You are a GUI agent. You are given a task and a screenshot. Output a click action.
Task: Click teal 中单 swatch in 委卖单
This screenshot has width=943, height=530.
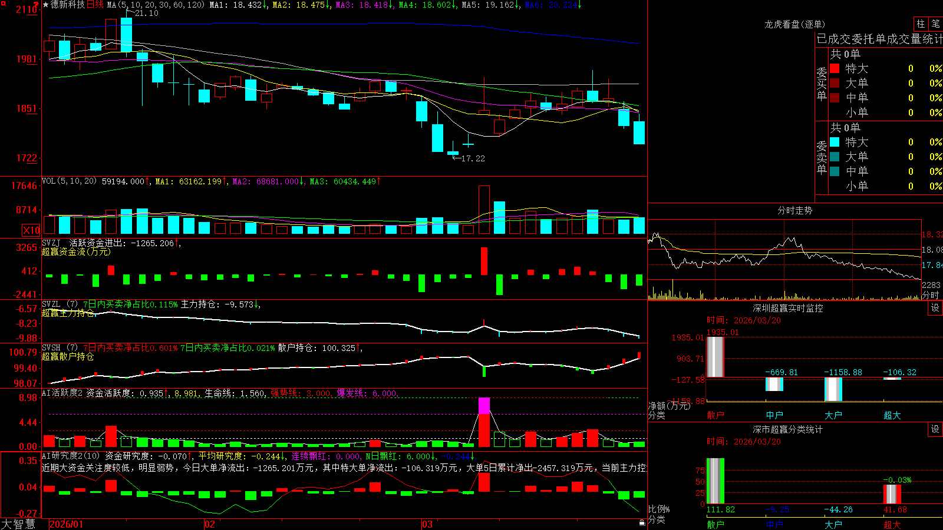tap(835, 171)
